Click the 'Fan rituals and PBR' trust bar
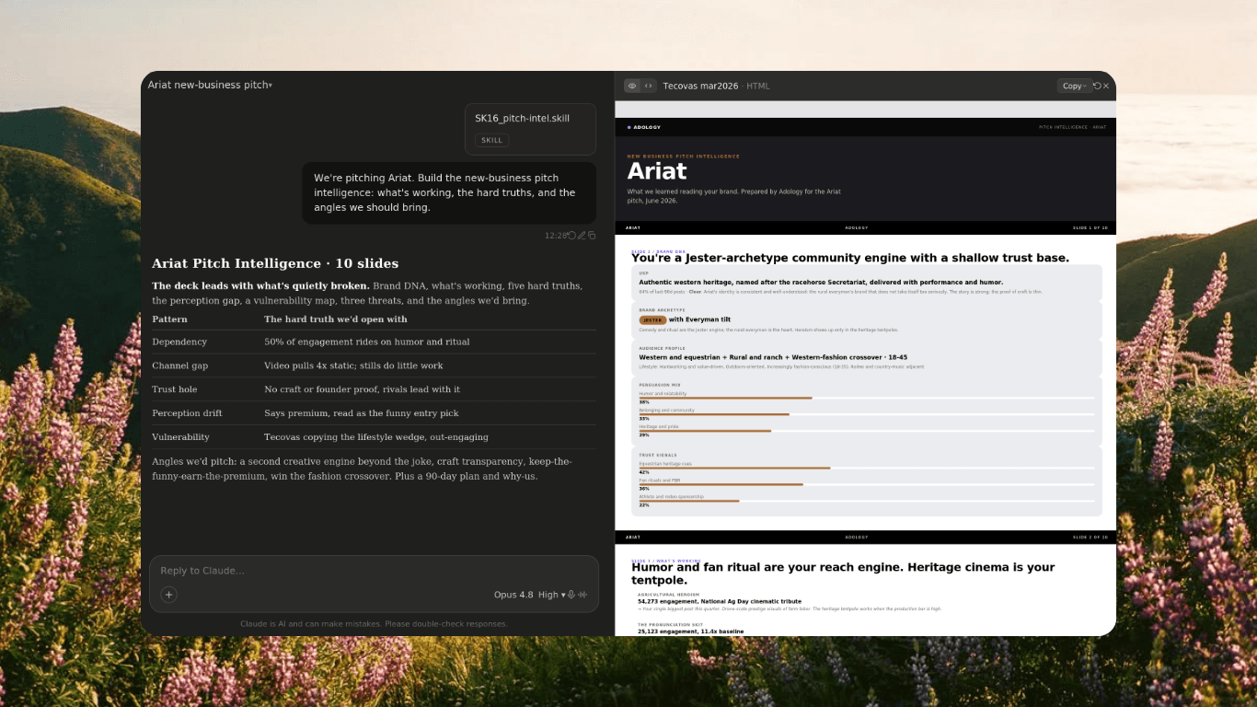The width and height of the screenshot is (1257, 707). [867, 484]
